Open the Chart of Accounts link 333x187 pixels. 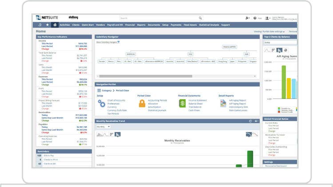[x=116, y=100]
